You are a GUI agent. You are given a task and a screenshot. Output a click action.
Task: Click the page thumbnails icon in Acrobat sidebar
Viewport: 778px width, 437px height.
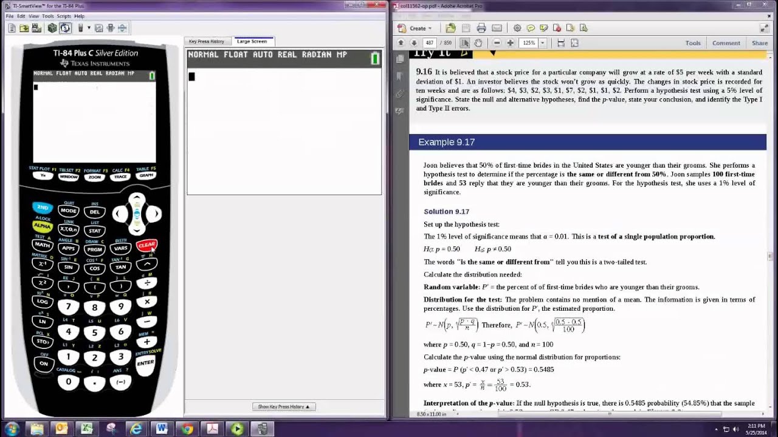coord(400,59)
